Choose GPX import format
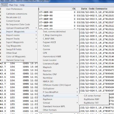The width and height of the screenshot is (114, 114). pyautogui.click(x=45, y=53)
